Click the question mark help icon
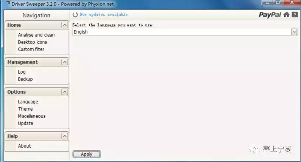This screenshot has width=301, height=162. point(295,15)
